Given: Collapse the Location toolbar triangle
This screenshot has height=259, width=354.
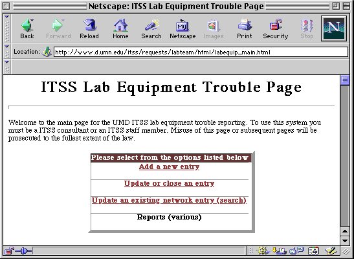Looking at the screenshot, I should pos(6,47).
